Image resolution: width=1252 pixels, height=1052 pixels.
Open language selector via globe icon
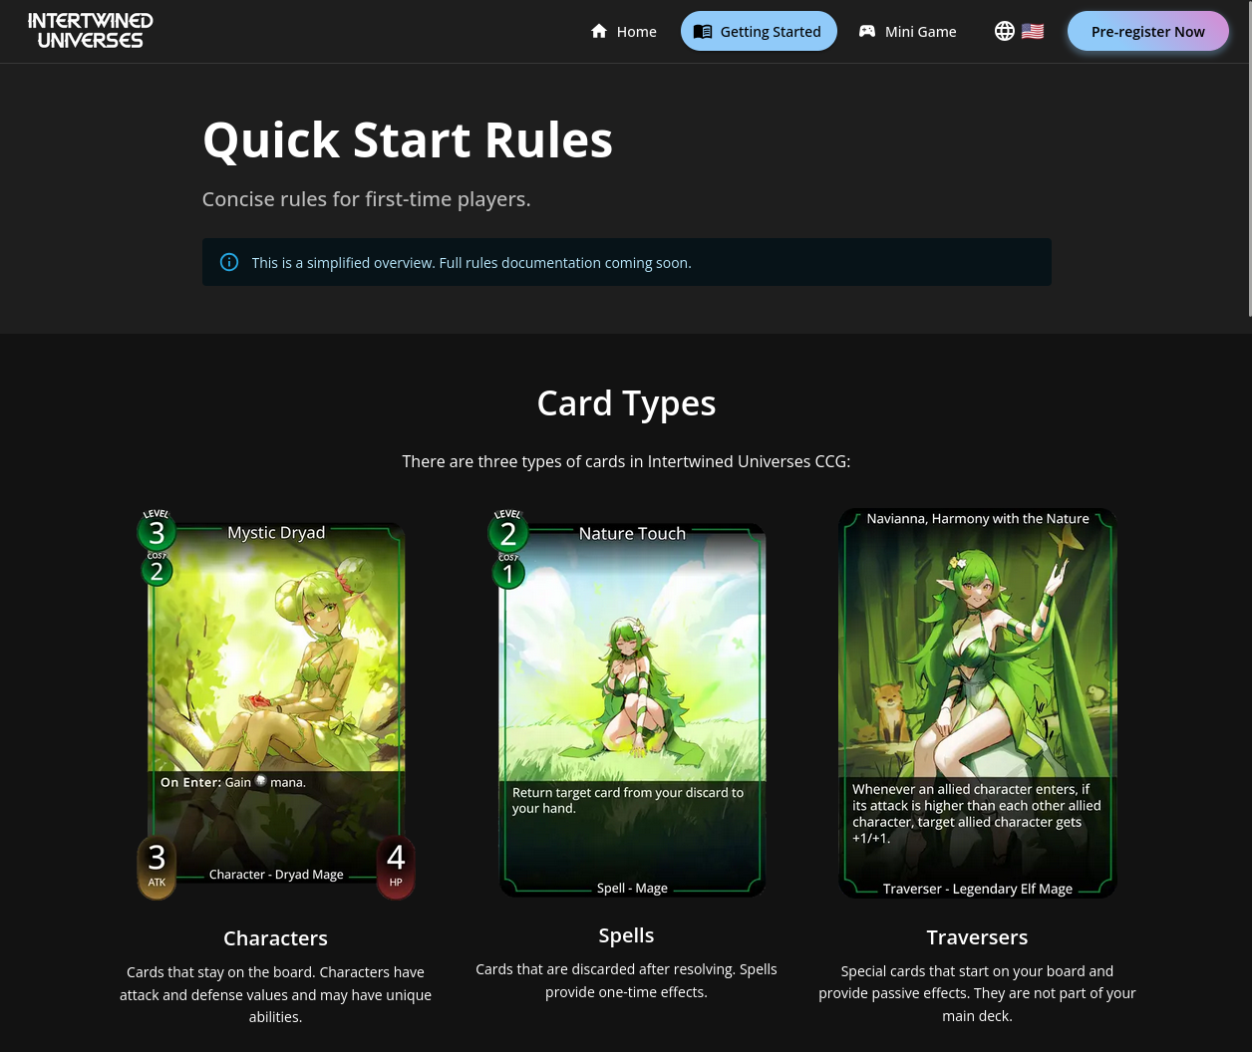point(1005,31)
